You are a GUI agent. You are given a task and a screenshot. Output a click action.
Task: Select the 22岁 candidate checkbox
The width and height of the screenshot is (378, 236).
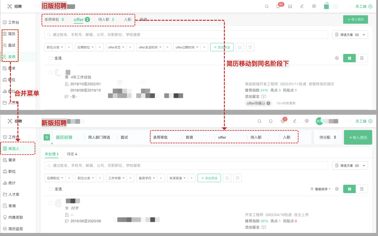coord(51,203)
